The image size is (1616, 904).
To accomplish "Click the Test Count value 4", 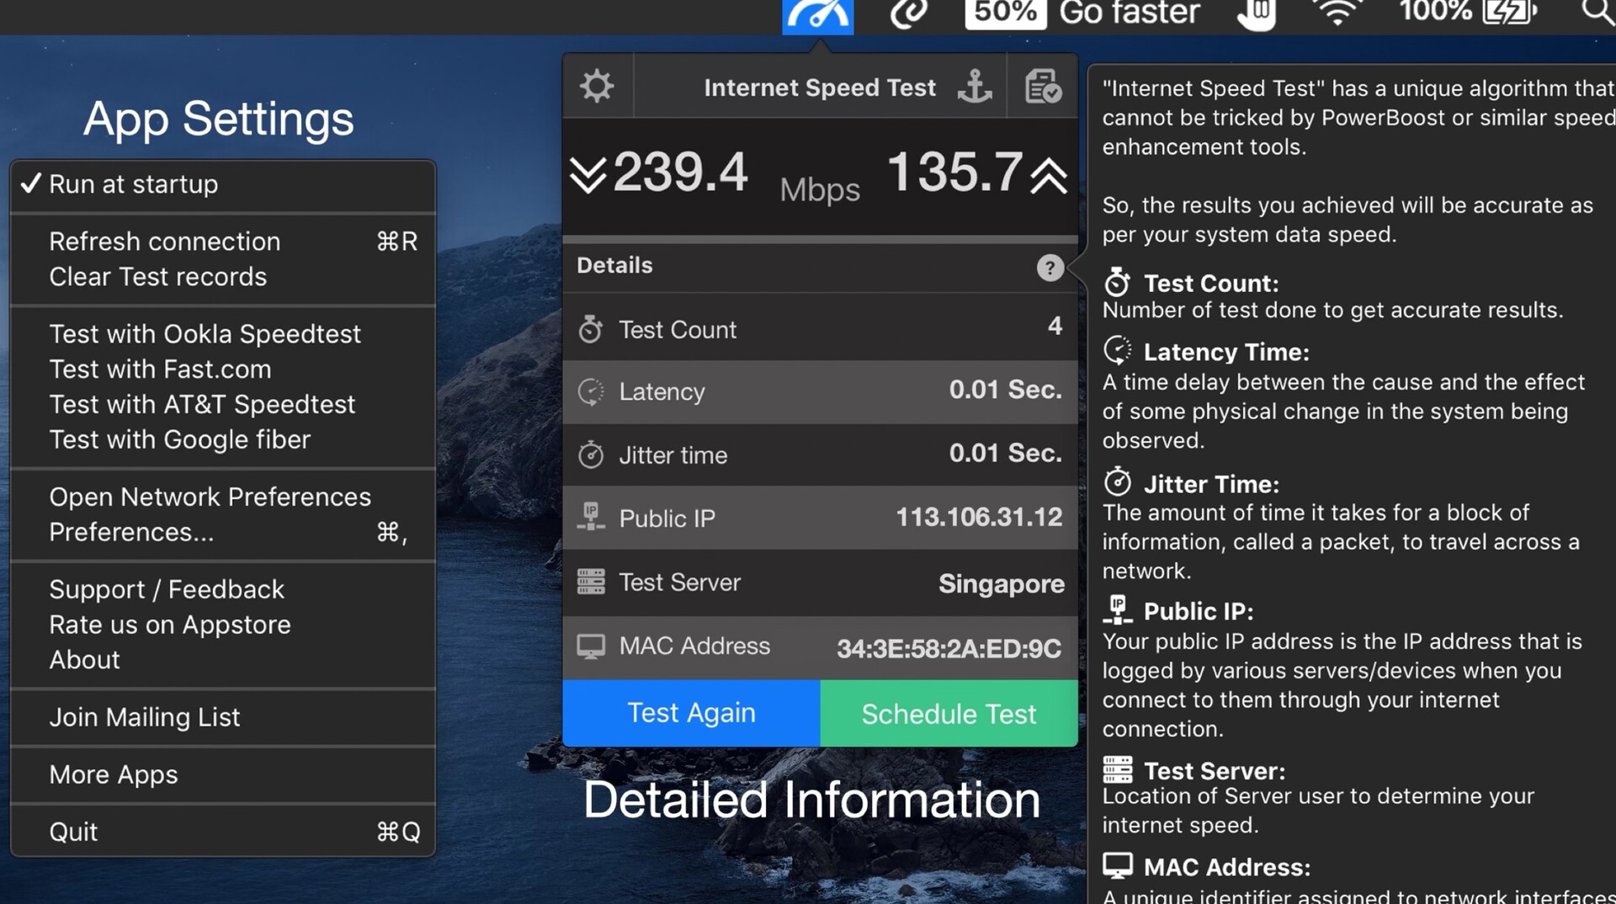I will pos(1055,326).
